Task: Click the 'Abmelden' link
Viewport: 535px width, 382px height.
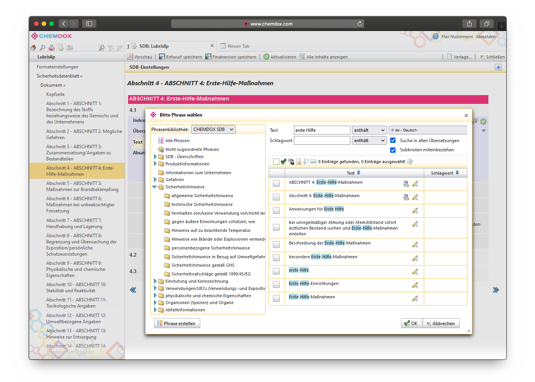Action: click(486, 37)
